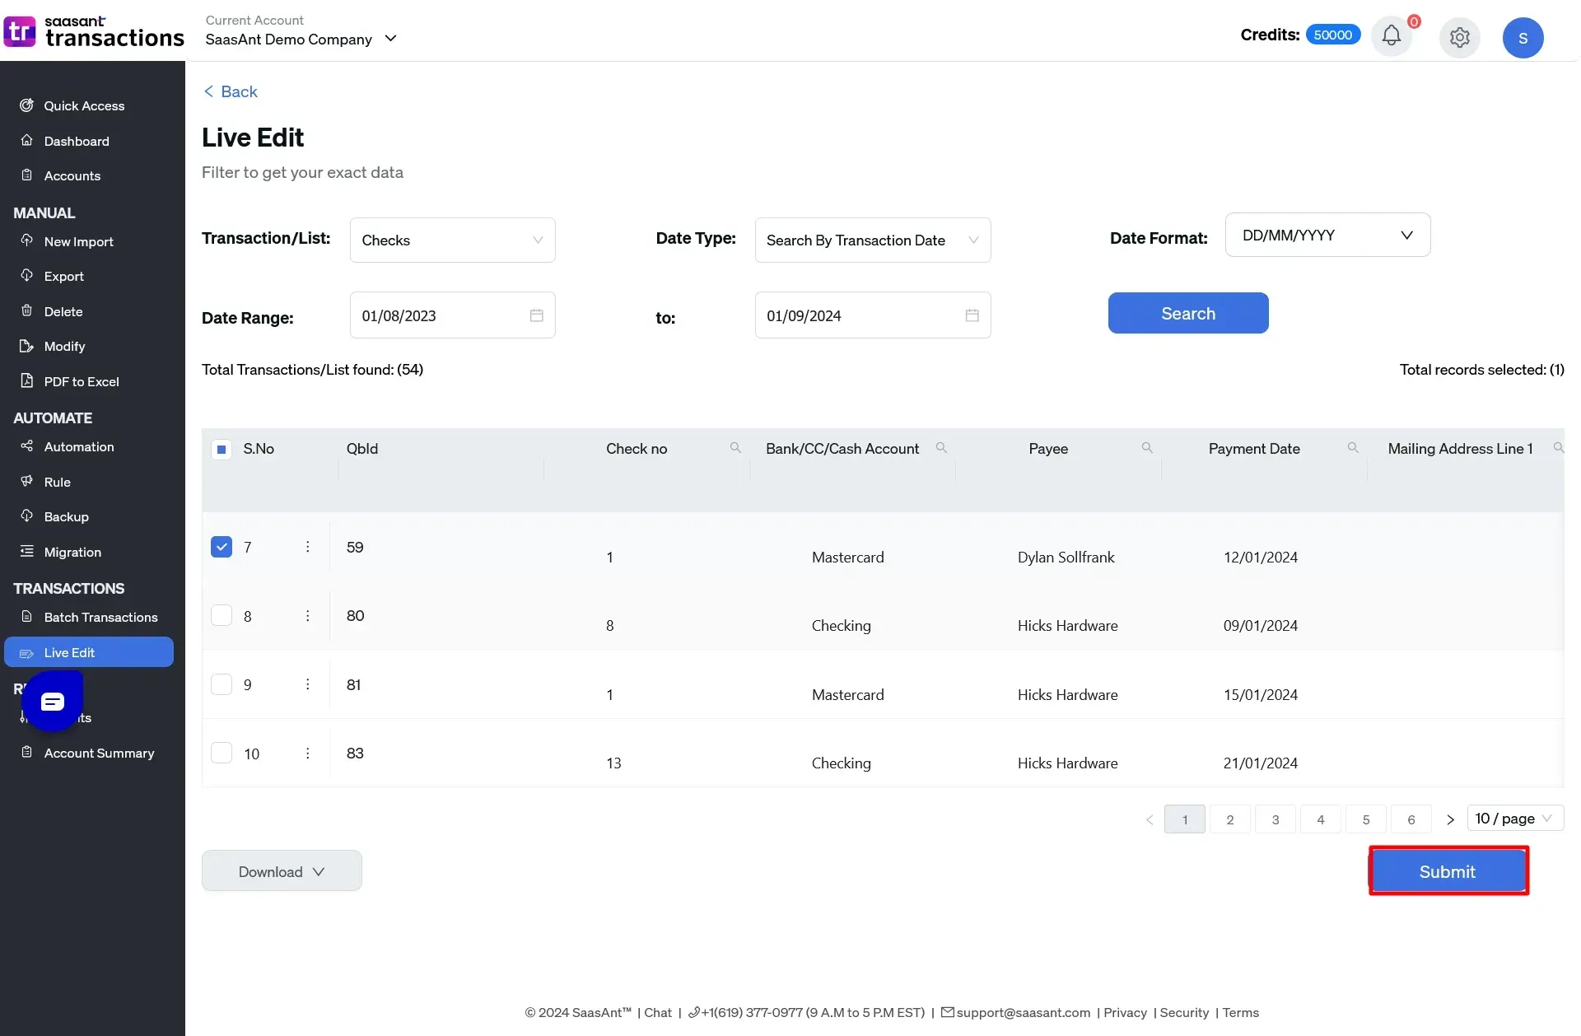
Task: Search in the Payee column
Action: tap(1147, 448)
